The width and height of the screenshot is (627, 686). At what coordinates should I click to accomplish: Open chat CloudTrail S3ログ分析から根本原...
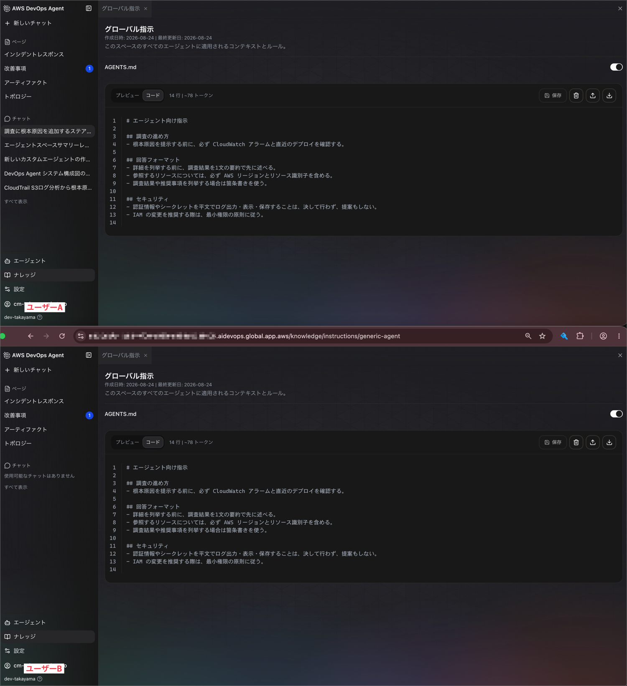click(48, 188)
